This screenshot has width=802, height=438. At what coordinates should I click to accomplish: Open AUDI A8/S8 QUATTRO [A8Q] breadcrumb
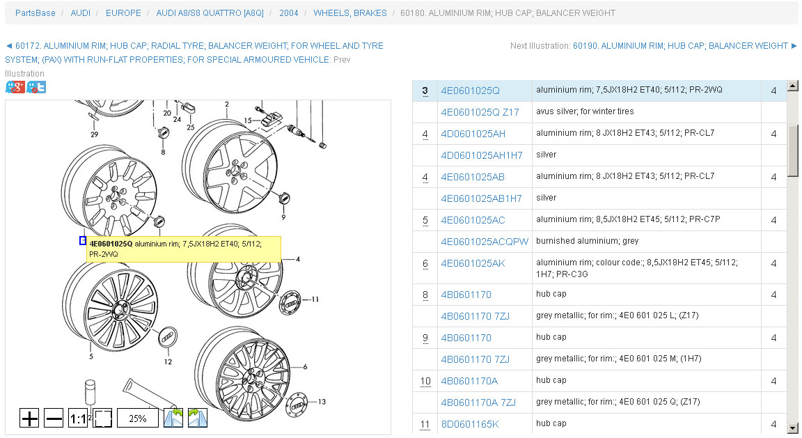tap(210, 13)
